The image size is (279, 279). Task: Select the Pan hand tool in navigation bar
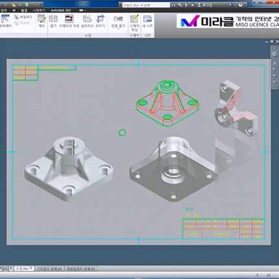[x=274, y=63]
